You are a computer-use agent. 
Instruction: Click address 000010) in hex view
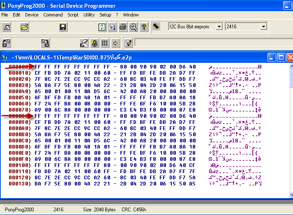pos(20,73)
